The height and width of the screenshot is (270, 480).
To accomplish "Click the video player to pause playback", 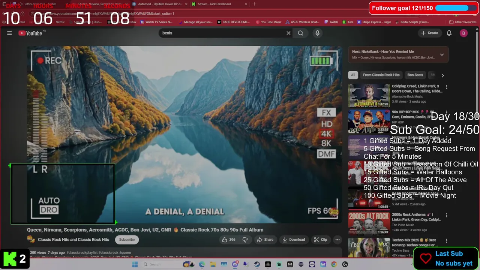I will (x=184, y=134).
